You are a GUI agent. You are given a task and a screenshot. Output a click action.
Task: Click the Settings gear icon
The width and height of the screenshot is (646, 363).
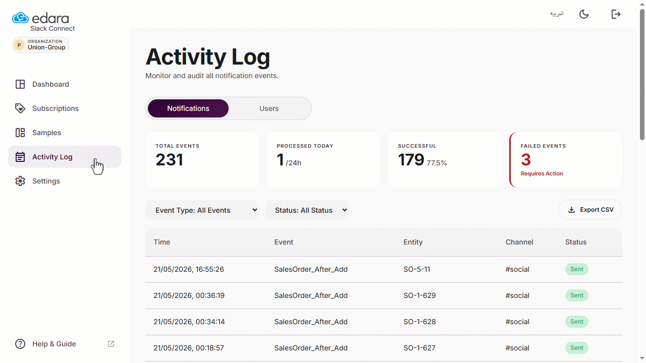[20, 181]
